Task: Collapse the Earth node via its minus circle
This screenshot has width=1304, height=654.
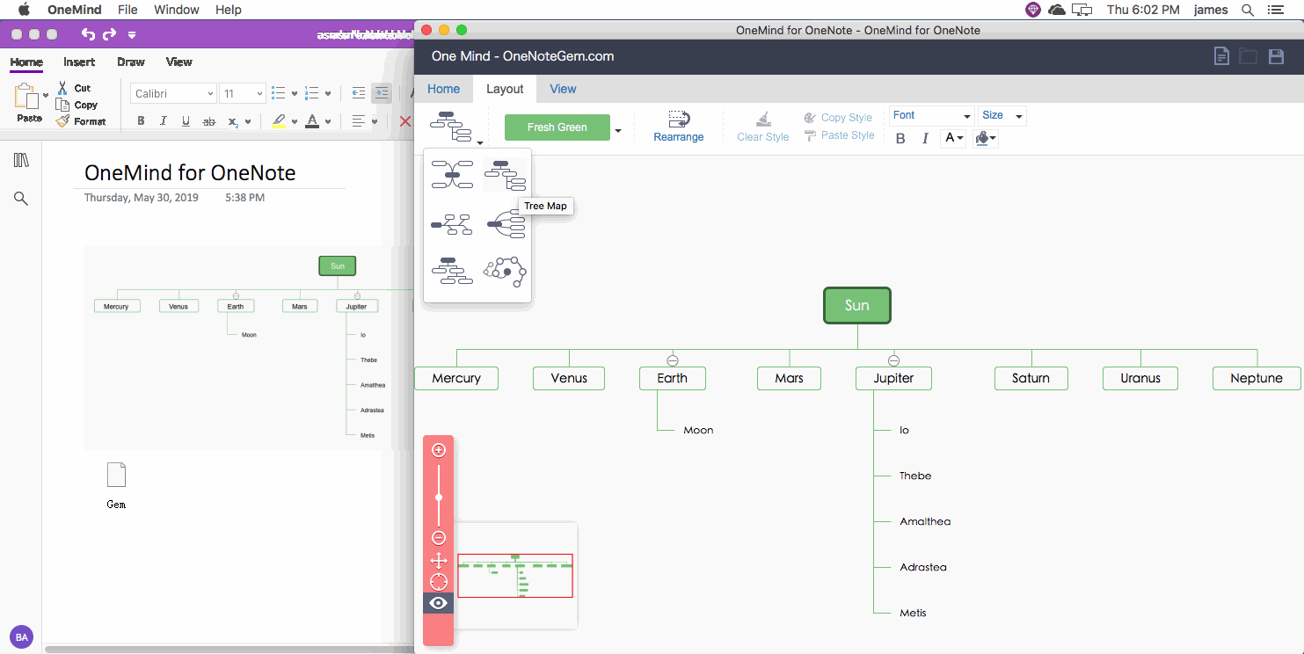Action: coord(673,360)
